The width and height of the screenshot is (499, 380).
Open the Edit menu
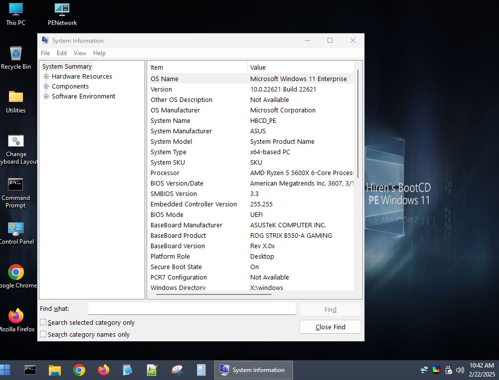62,53
